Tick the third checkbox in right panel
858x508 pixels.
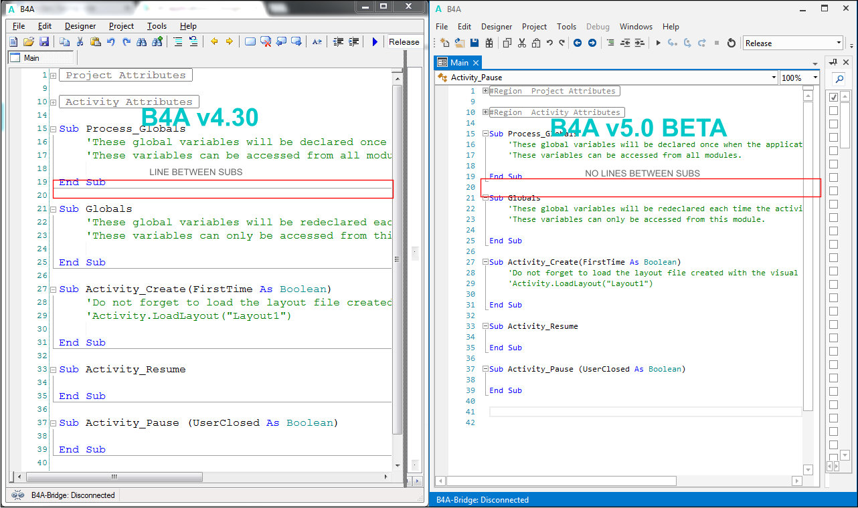[x=833, y=124]
